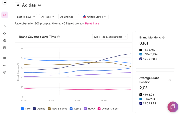Click the HOKA 2,454 mentions entry
Screen dimensions: 181x115
pos(149,54)
